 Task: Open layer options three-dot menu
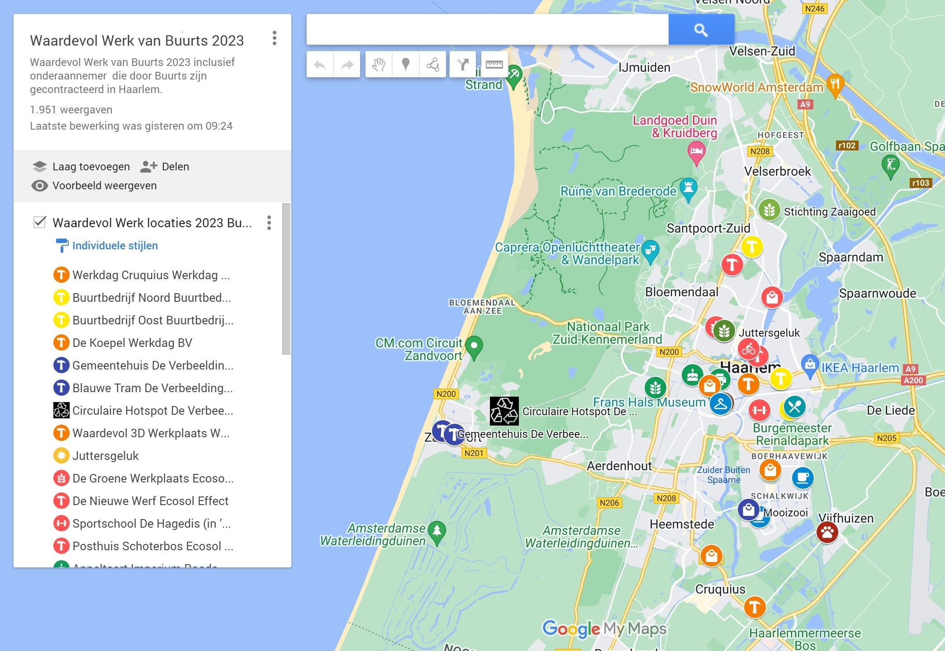269,223
